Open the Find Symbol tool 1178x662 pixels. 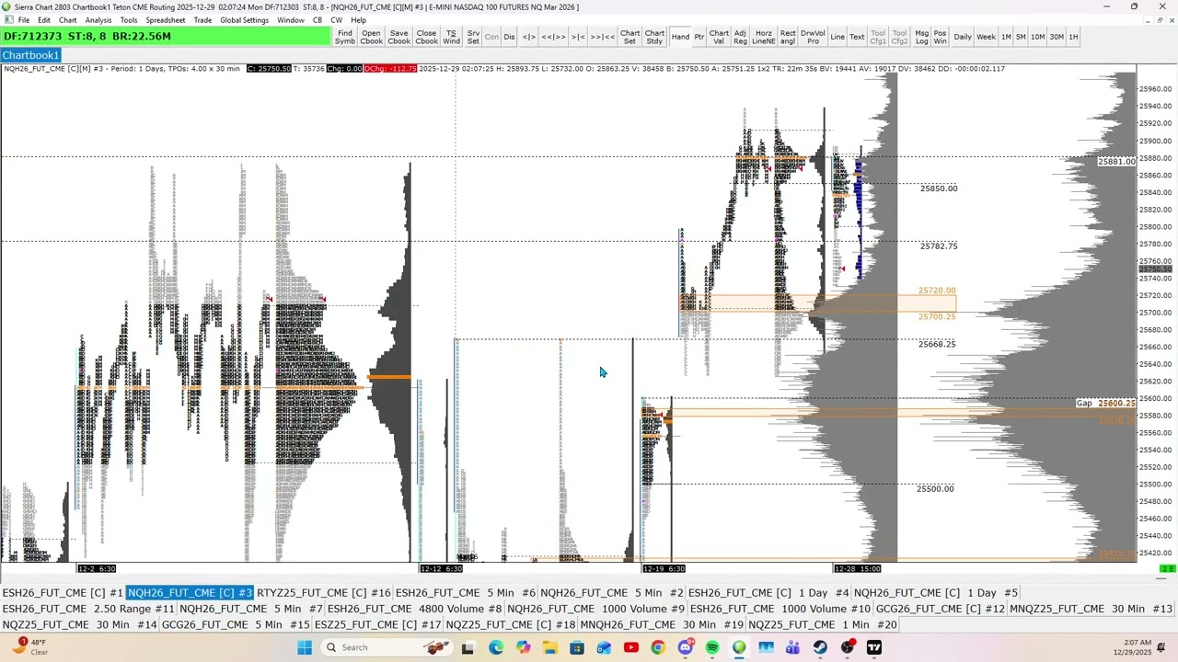click(x=345, y=37)
